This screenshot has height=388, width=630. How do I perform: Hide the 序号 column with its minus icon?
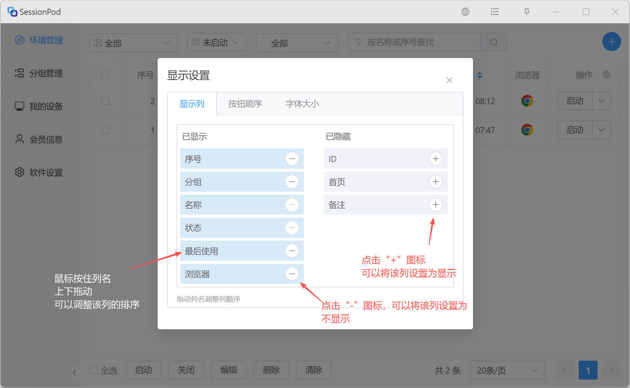click(x=292, y=159)
